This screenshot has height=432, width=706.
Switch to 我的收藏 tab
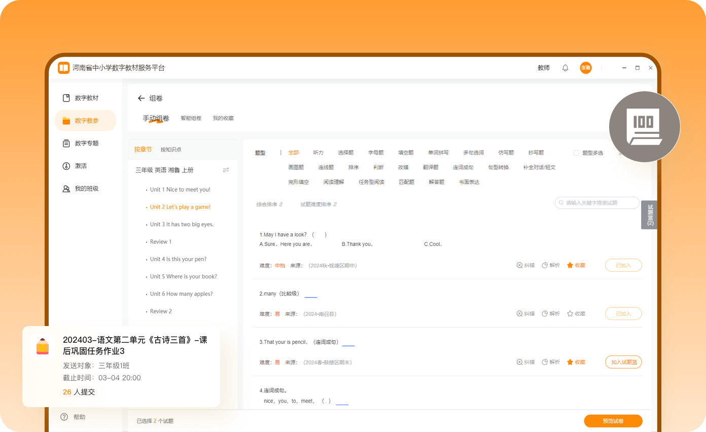click(x=223, y=118)
